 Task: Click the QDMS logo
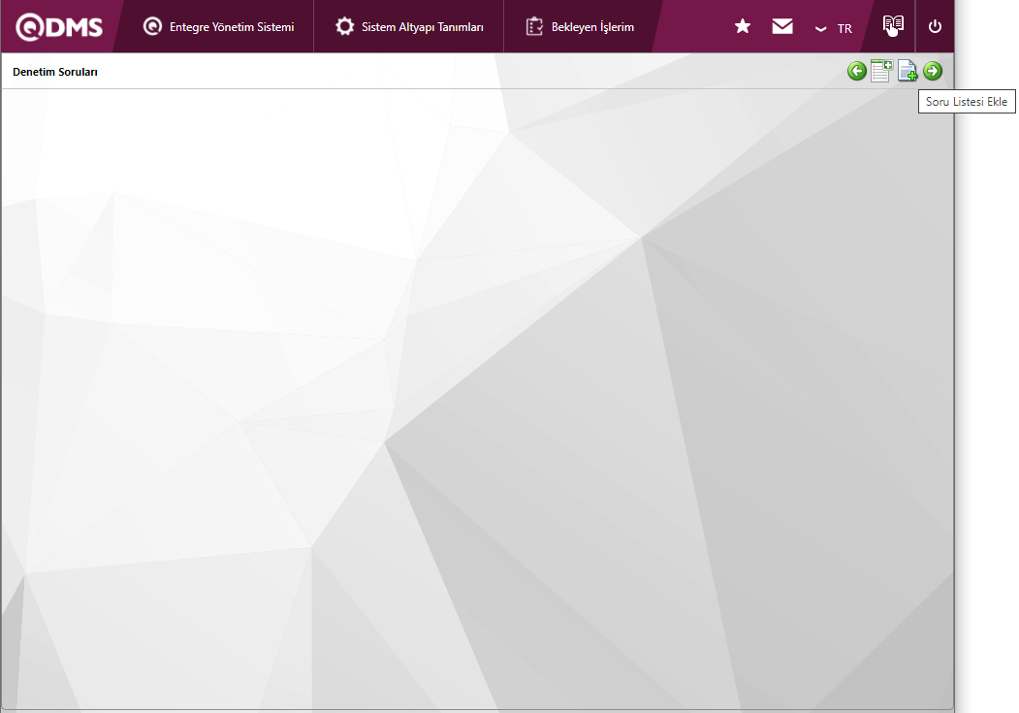pos(59,27)
